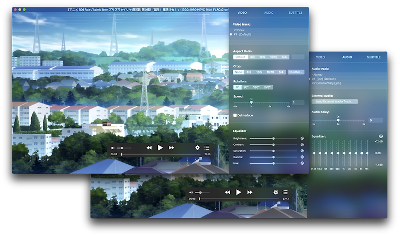The height and width of the screenshot is (236, 400).
Task: Set Crop to None
Action: coord(238,72)
